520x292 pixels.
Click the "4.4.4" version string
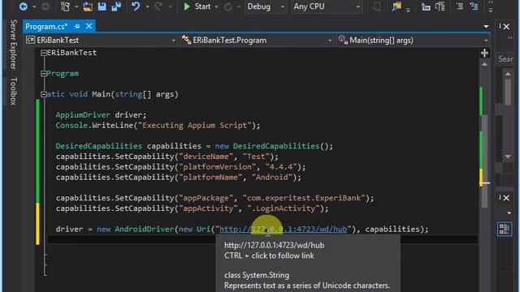click(281, 167)
